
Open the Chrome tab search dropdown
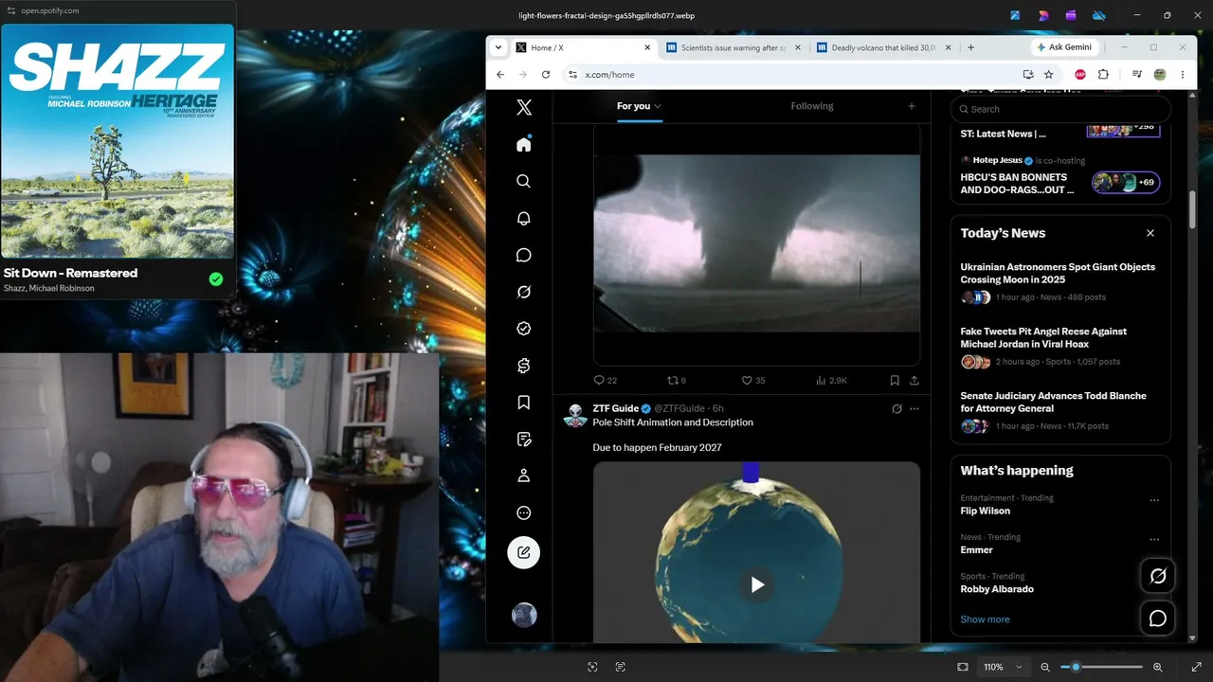coord(498,47)
